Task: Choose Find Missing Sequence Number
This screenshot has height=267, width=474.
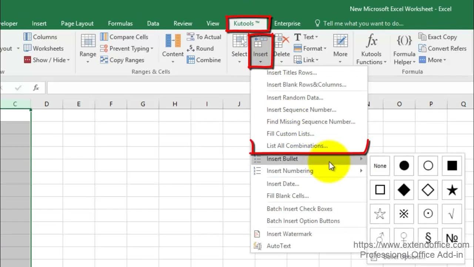Action: tap(309, 122)
